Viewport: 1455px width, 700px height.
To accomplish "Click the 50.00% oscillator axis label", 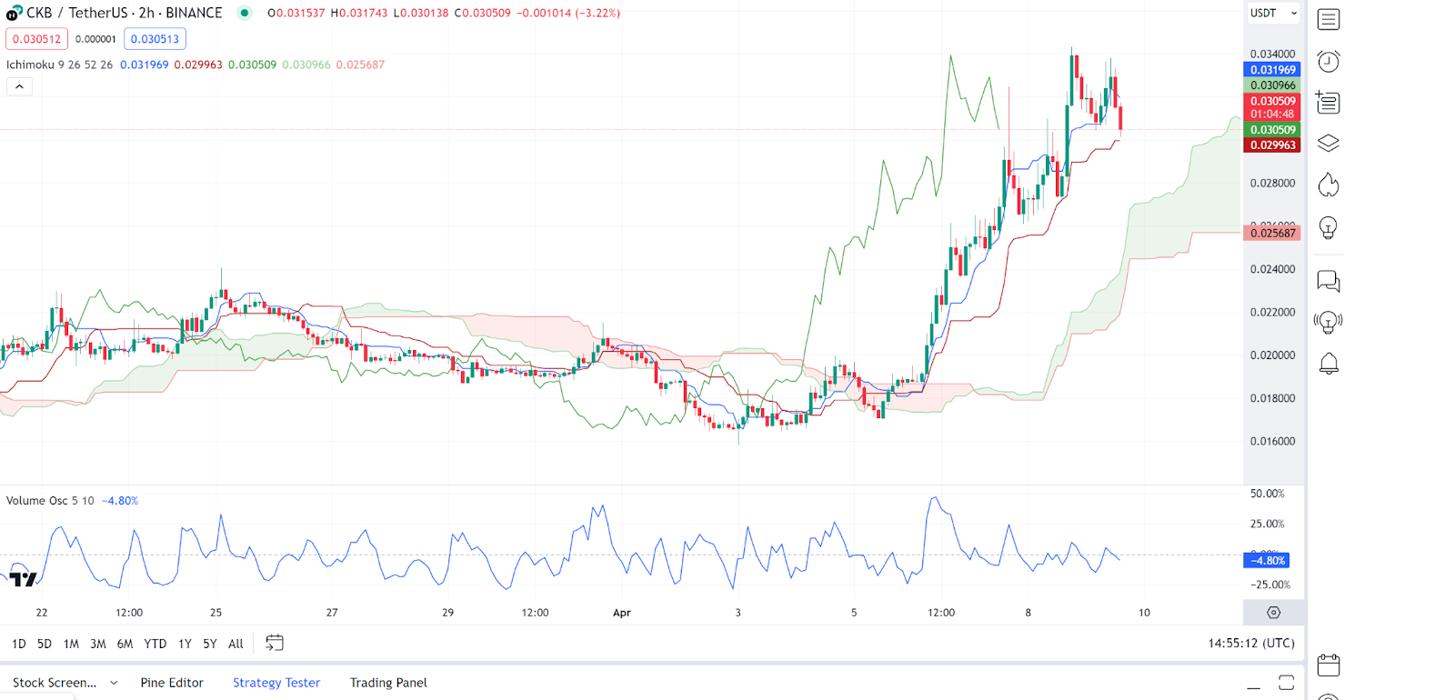I will 1267,494.
